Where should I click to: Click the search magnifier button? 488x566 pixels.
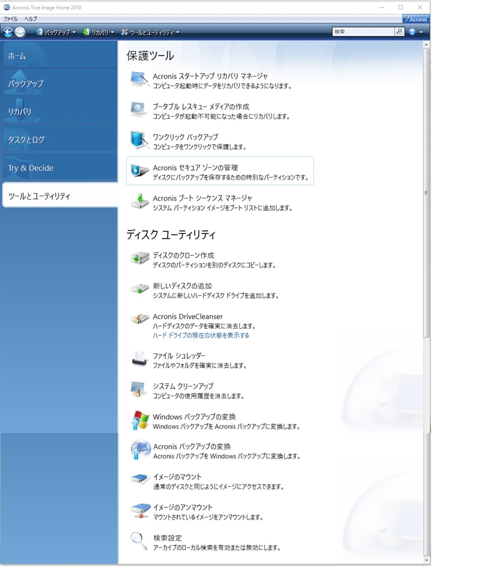pyautogui.click(x=399, y=32)
